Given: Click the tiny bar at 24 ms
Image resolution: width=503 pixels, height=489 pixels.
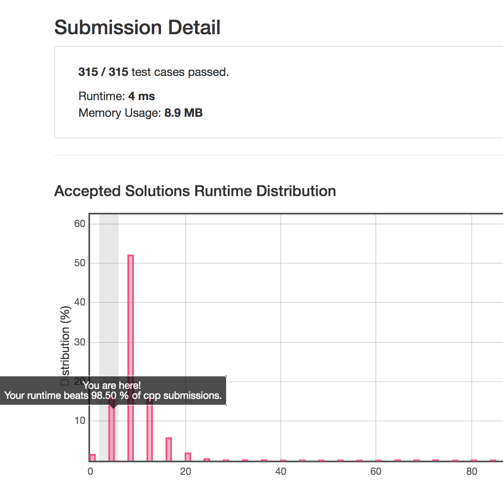Looking at the screenshot, I should [207, 460].
